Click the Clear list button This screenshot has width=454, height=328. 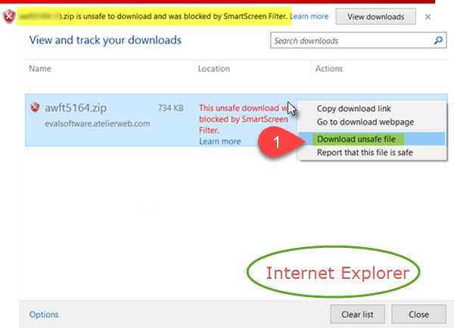(357, 314)
